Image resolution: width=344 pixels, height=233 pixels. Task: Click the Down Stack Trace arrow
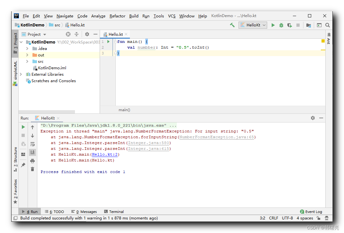(32, 136)
